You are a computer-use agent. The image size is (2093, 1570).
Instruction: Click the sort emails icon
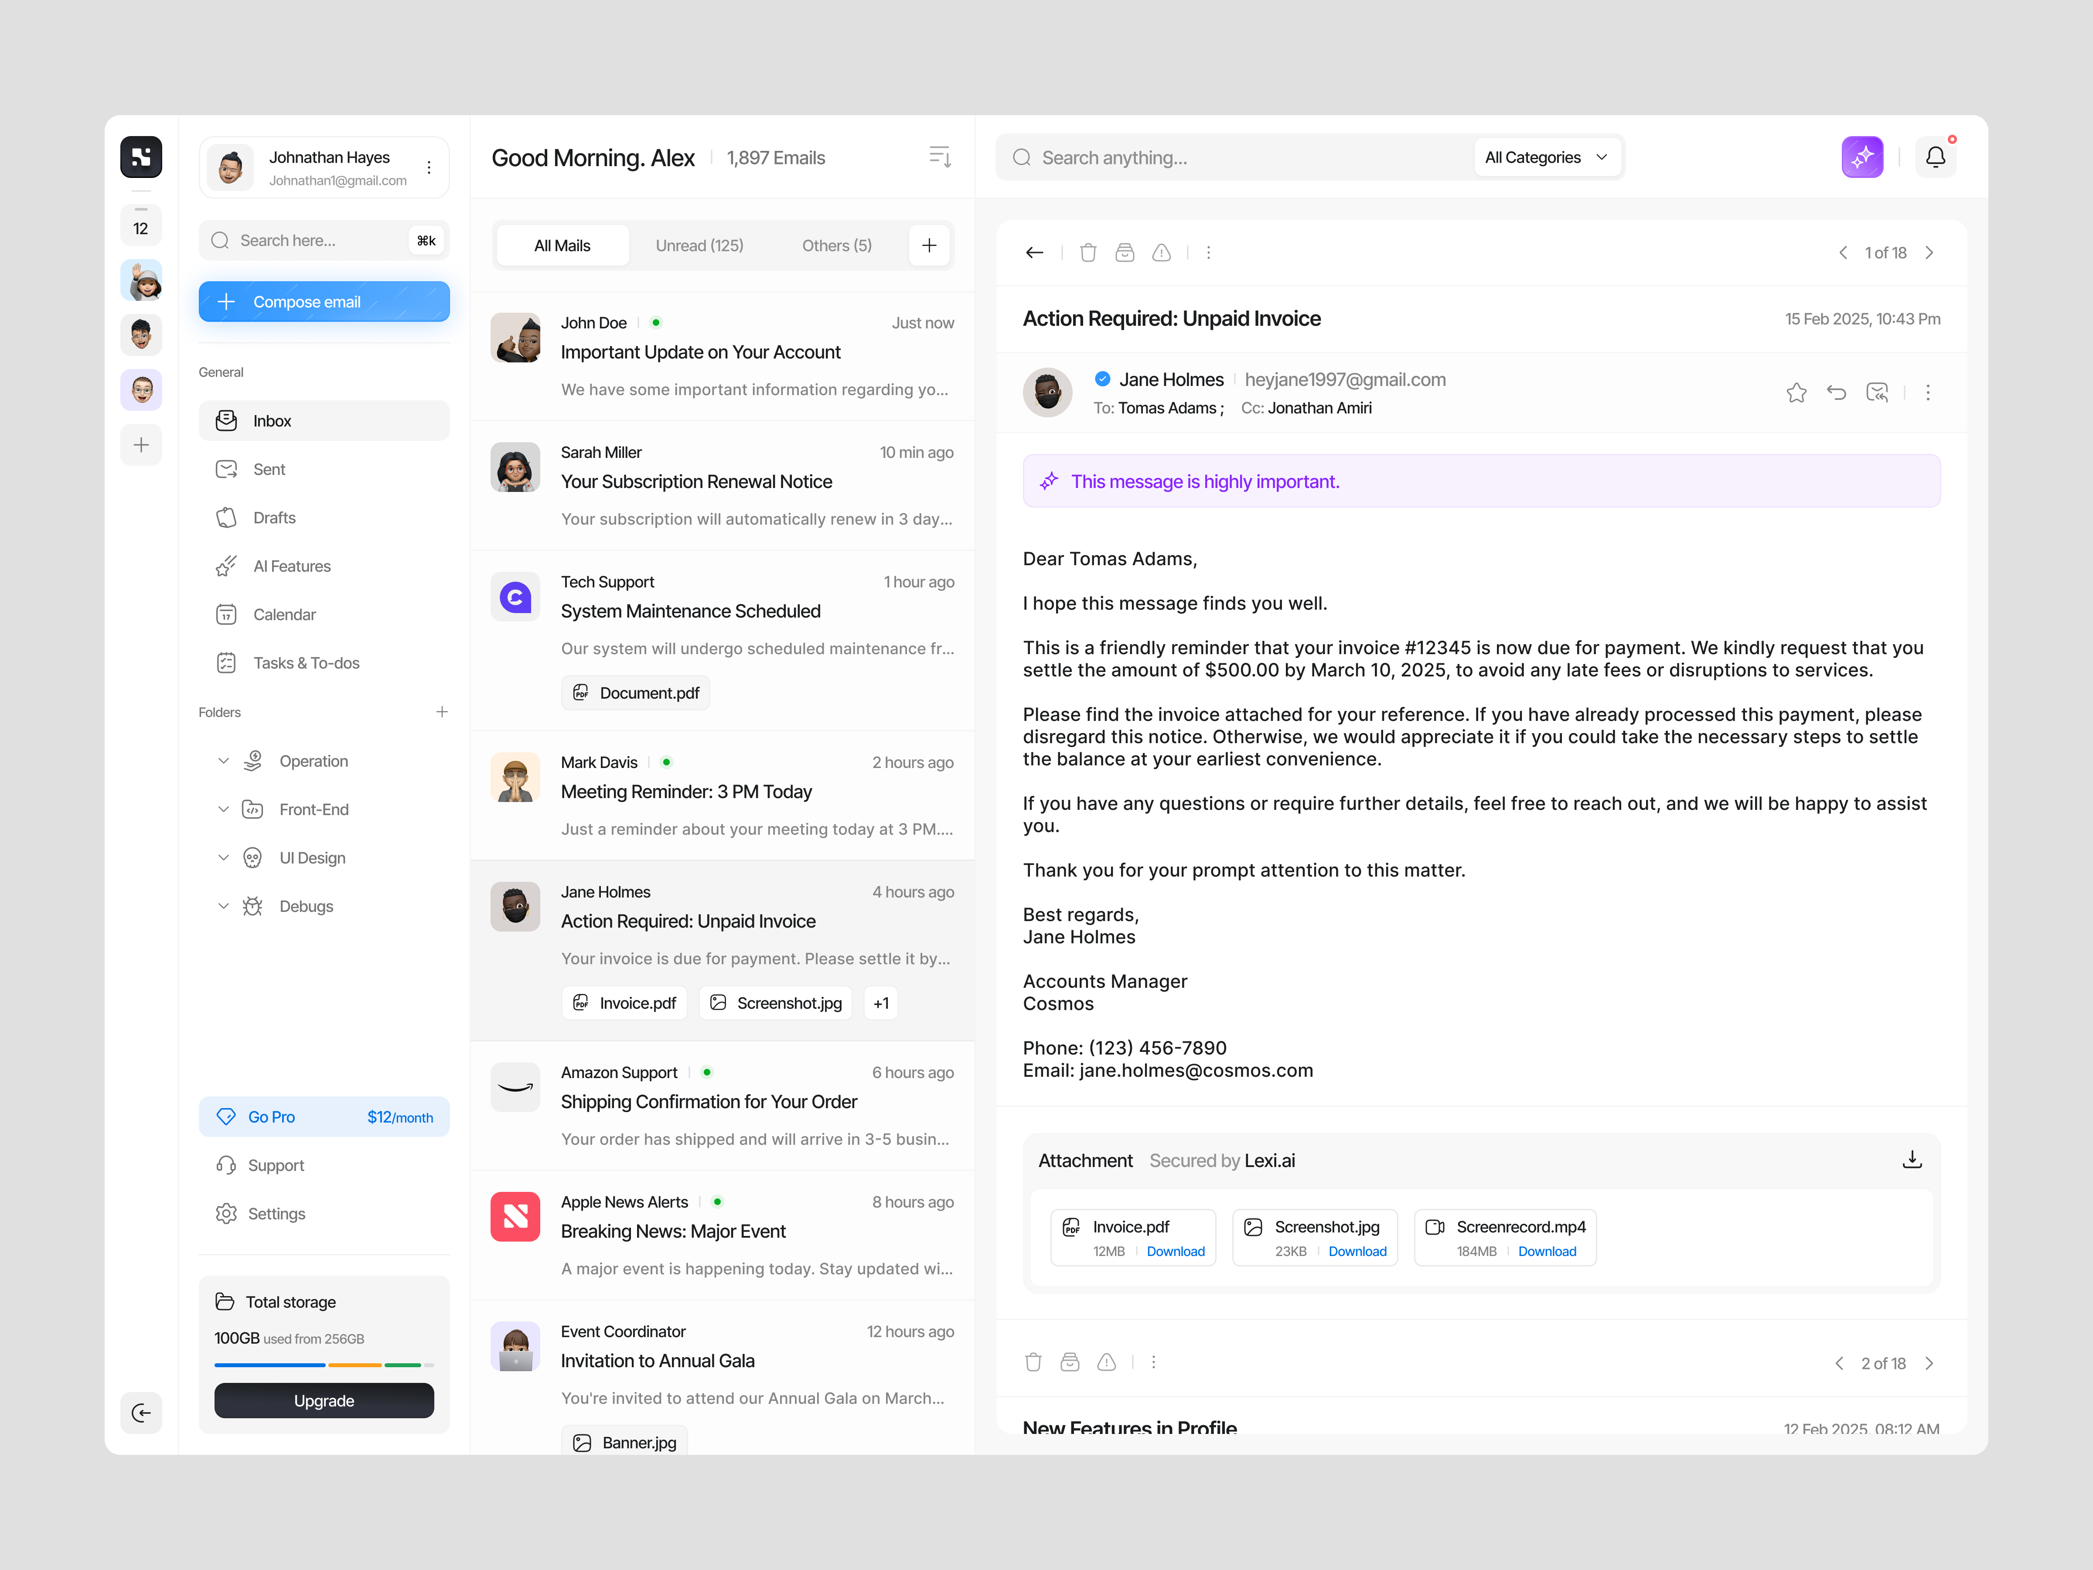940,157
